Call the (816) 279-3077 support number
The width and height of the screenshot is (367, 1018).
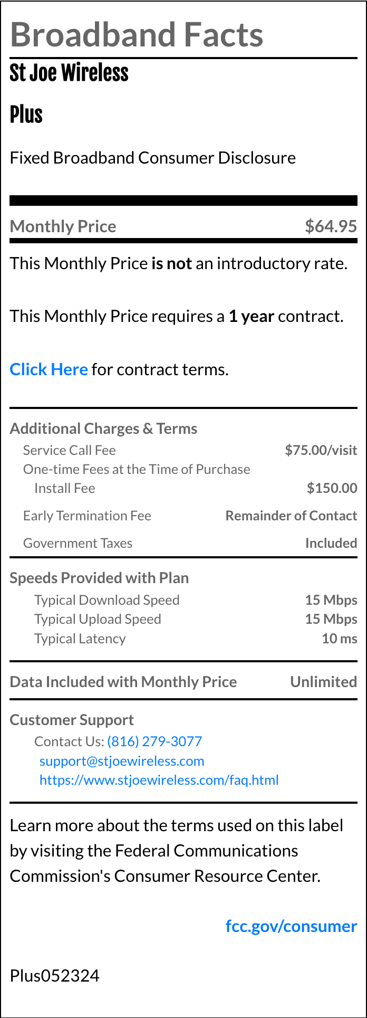pyautogui.click(x=154, y=741)
